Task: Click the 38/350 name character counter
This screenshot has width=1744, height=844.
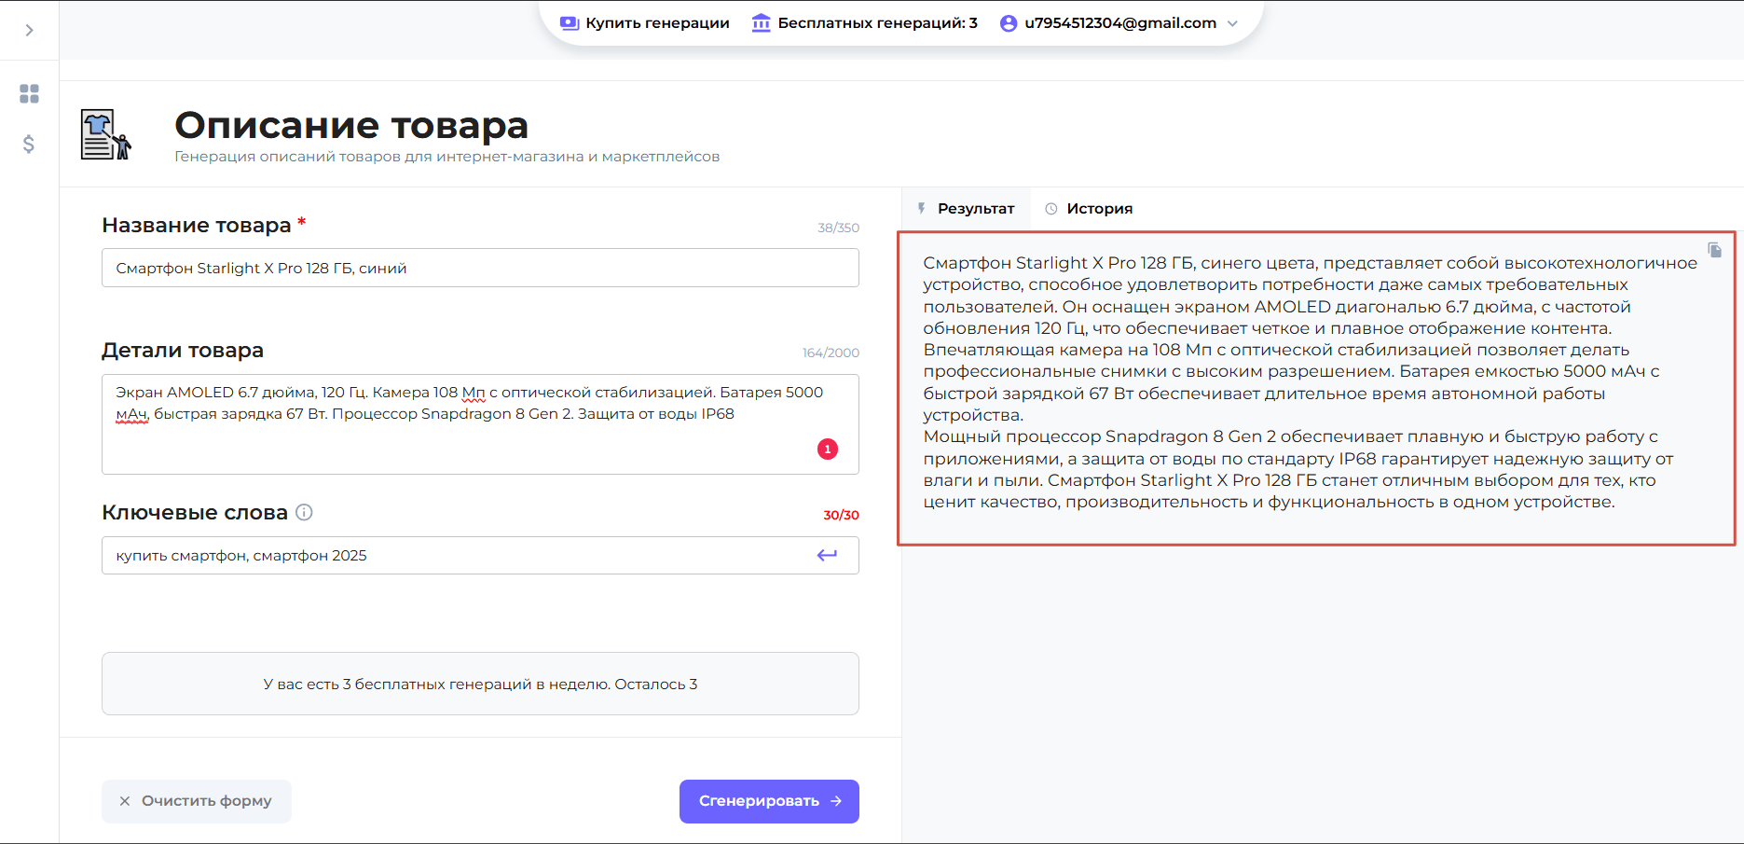Action: pyautogui.click(x=838, y=228)
